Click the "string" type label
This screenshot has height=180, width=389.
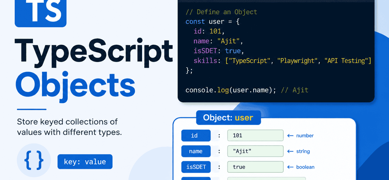point(303,151)
